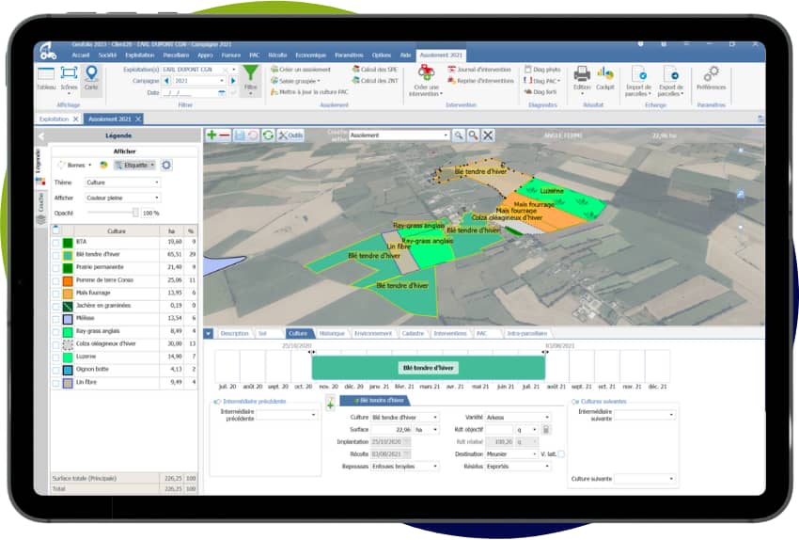This screenshot has width=799, height=540.
Task: Adjust the Opacité slider
Action: click(136, 214)
